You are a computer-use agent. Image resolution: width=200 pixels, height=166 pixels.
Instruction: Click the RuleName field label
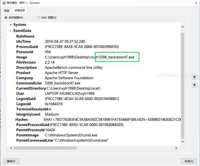[x=25, y=36]
